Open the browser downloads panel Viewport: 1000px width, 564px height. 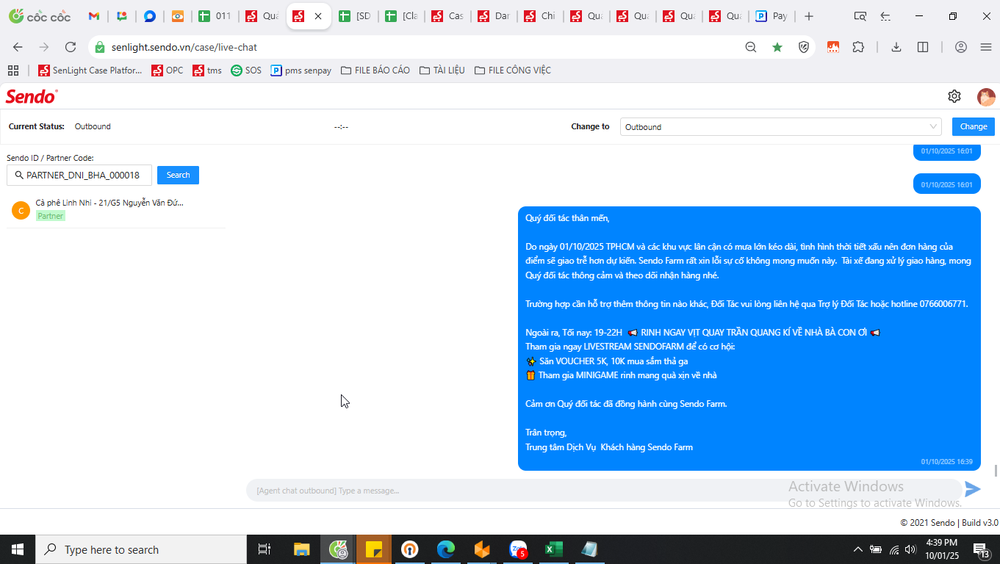pos(896,47)
